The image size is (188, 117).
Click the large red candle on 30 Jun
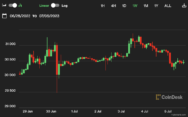pyautogui.click(x=57, y=60)
